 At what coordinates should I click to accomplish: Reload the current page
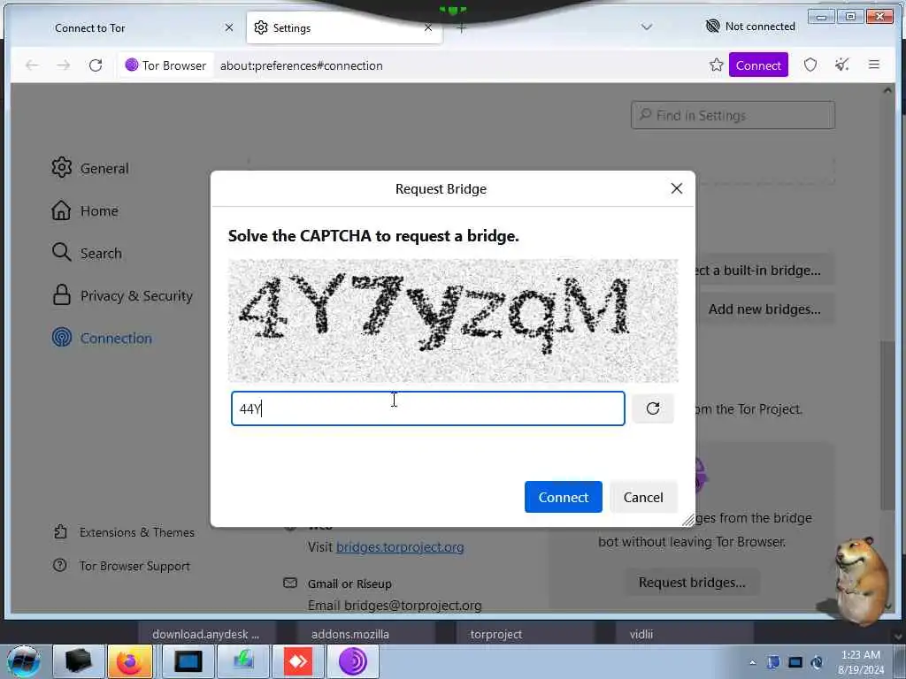96,65
